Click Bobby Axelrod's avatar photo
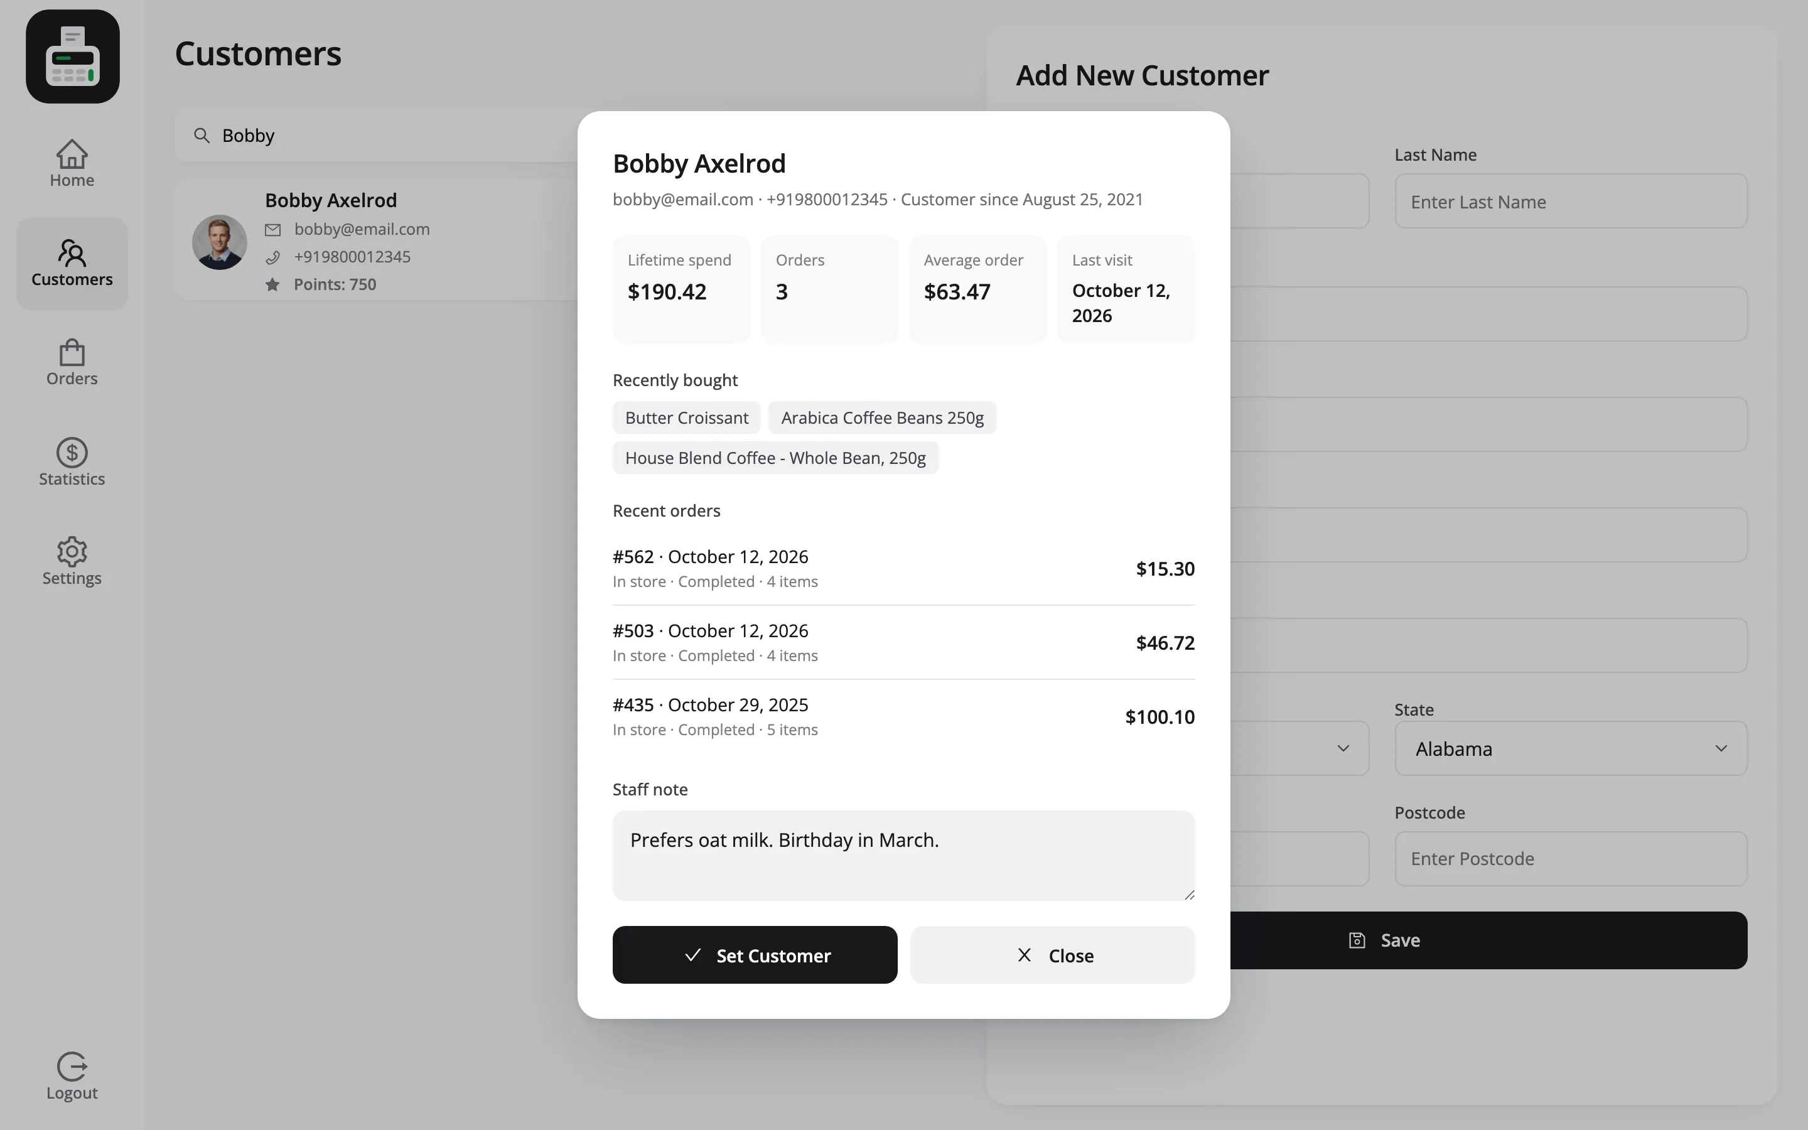1808x1130 pixels. tap(220, 242)
